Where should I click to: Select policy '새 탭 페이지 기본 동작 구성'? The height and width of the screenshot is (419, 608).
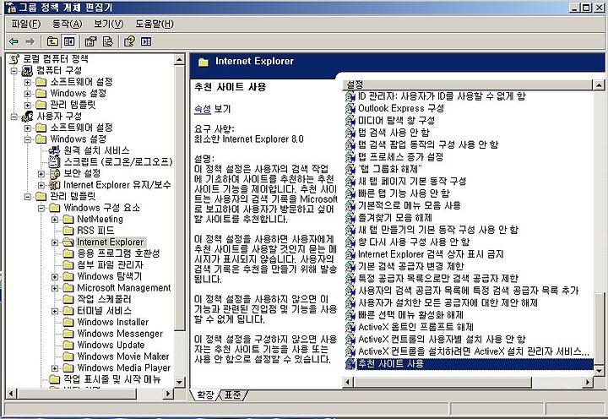(412, 181)
